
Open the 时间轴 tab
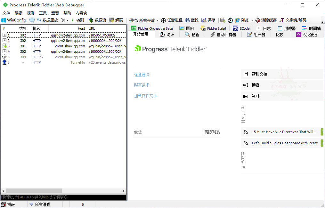[311, 28]
